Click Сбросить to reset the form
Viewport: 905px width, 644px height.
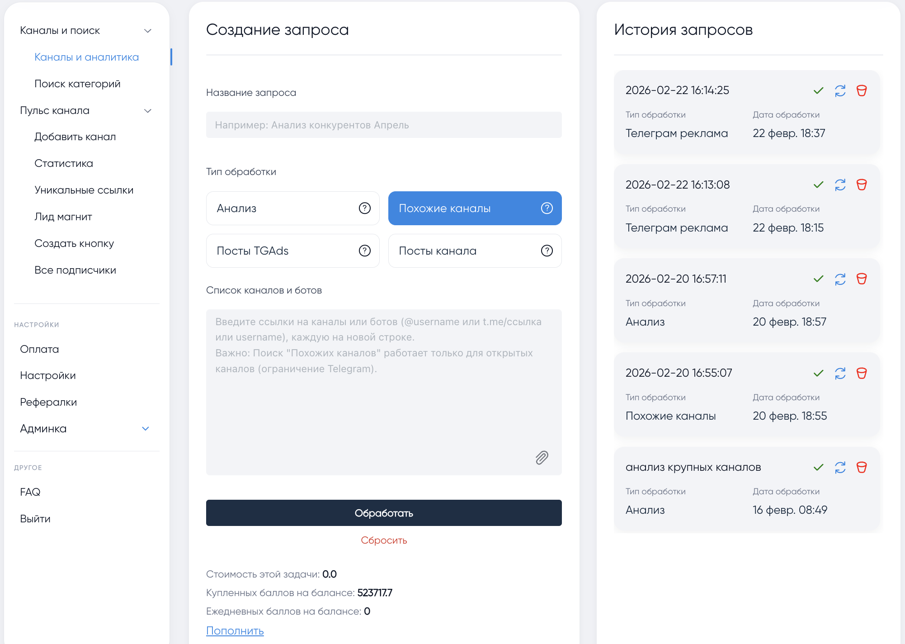(x=384, y=540)
